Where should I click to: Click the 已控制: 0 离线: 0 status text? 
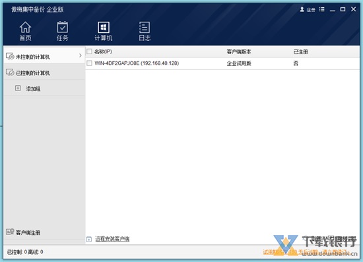pos(25,252)
